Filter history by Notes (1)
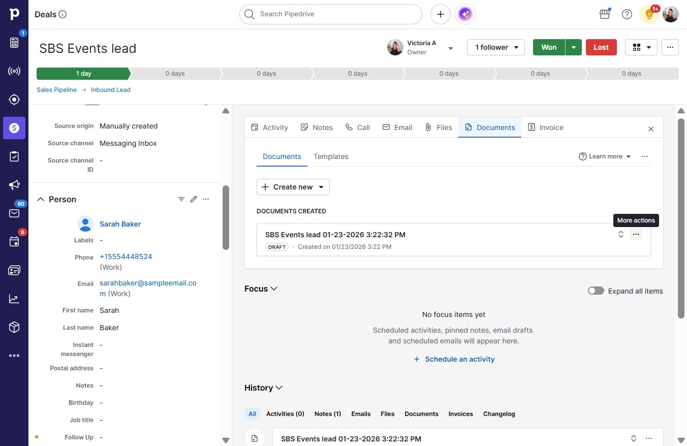 (x=328, y=414)
